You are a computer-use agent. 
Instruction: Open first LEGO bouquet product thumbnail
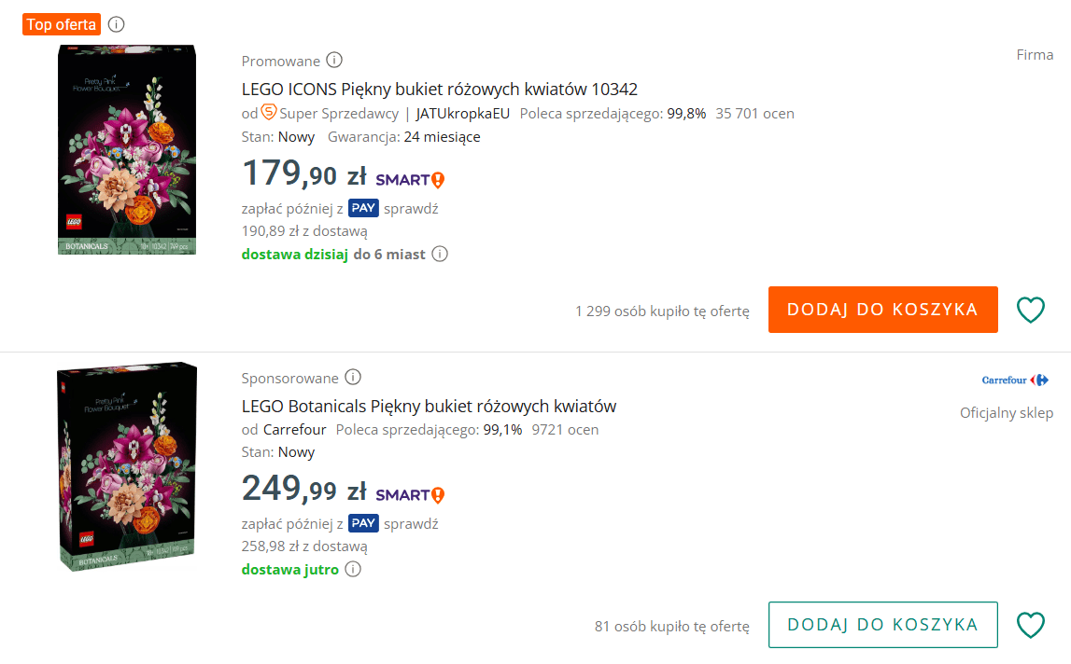(x=127, y=149)
